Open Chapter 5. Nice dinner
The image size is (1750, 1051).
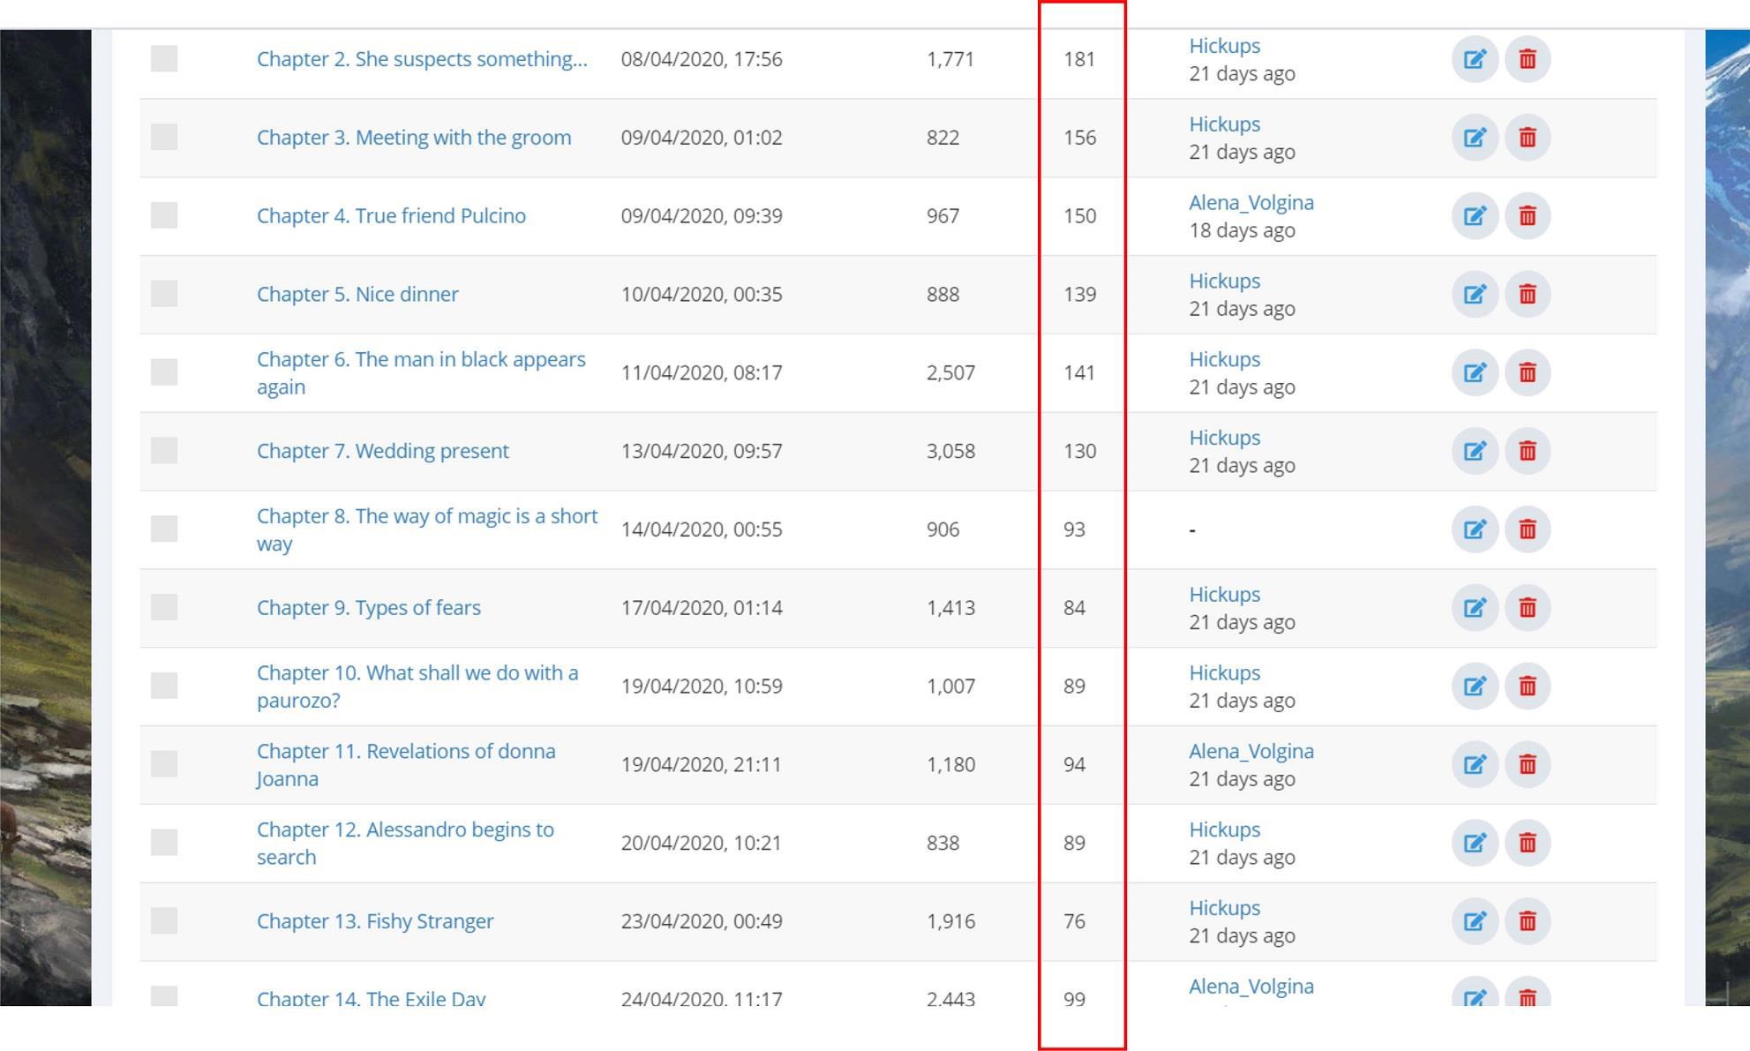(357, 295)
